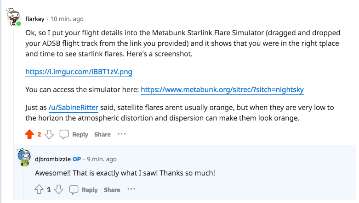The width and height of the screenshot is (359, 203).
Task: Open the imgur screenshot link
Action: 79,72
